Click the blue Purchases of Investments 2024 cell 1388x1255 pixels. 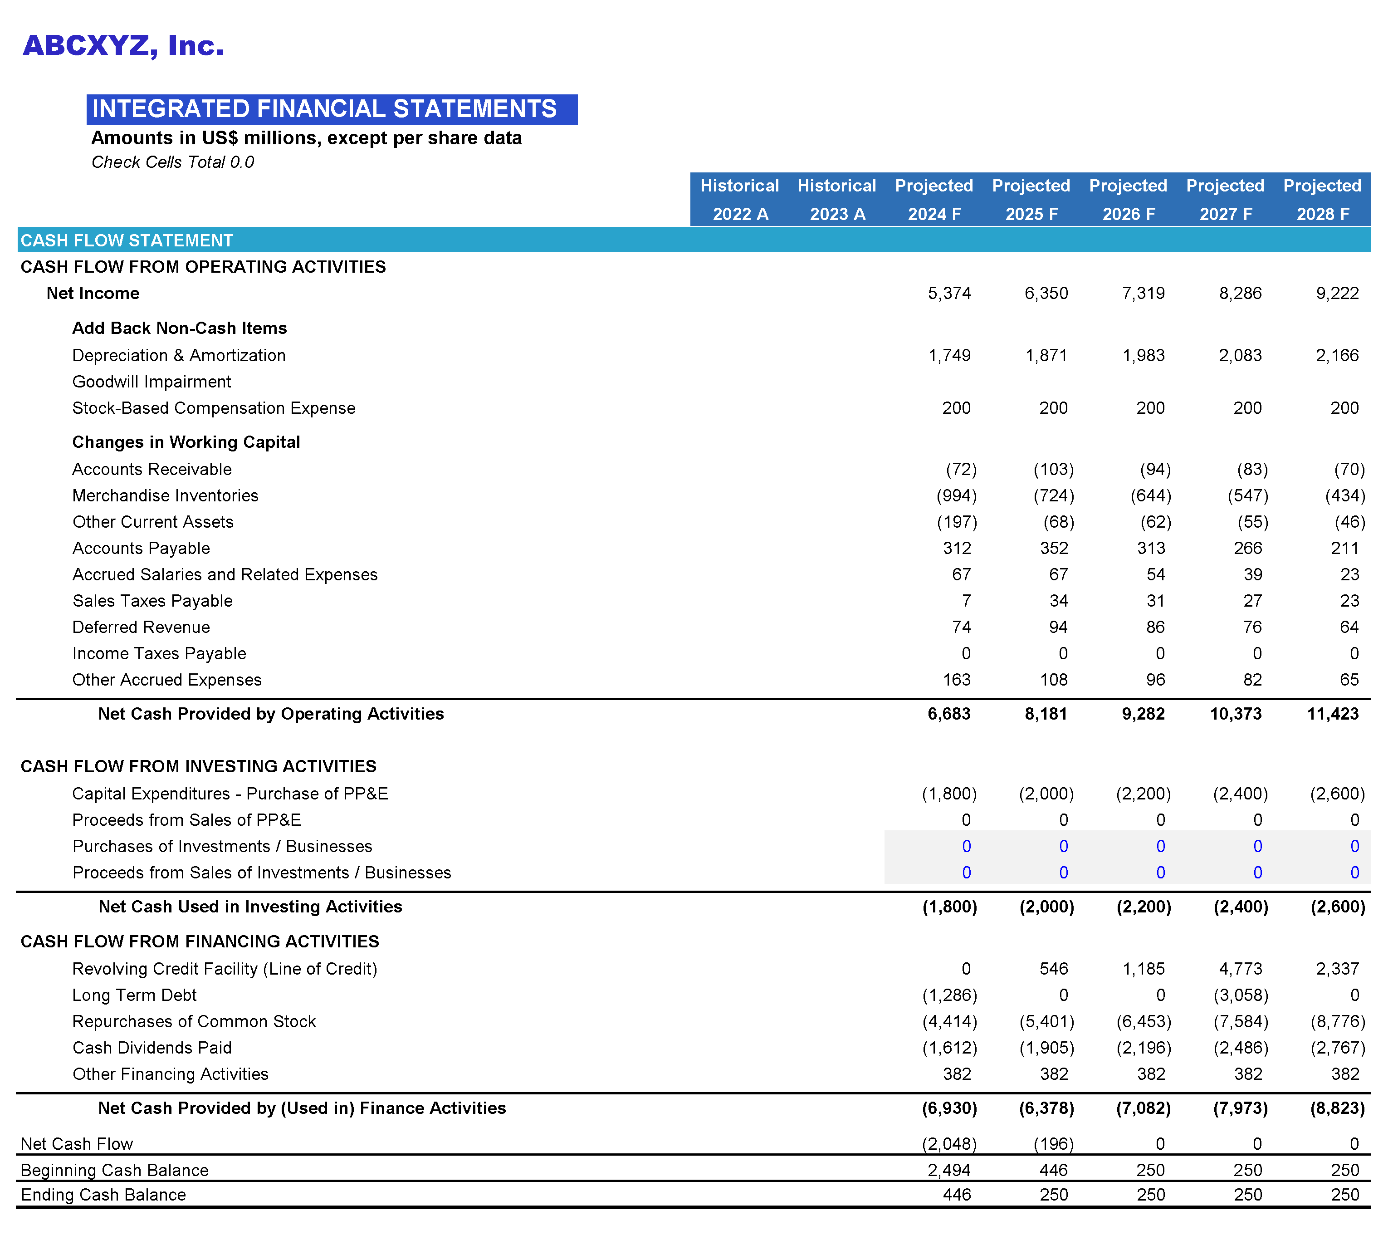pos(966,846)
